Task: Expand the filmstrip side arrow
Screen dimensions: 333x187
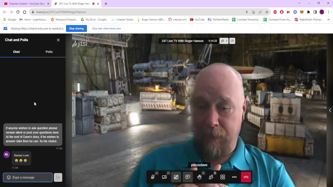Action: click(x=330, y=110)
